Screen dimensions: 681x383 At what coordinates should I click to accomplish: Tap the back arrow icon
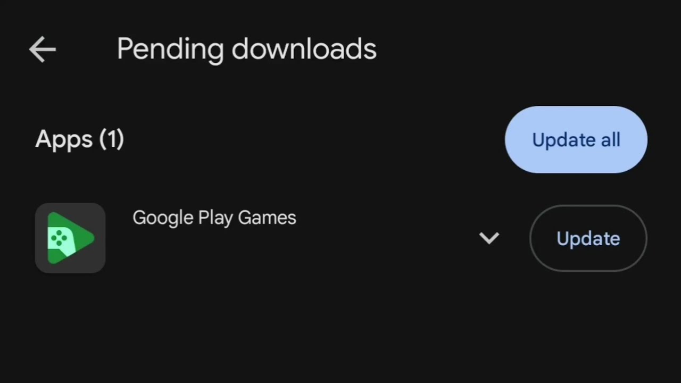point(43,49)
